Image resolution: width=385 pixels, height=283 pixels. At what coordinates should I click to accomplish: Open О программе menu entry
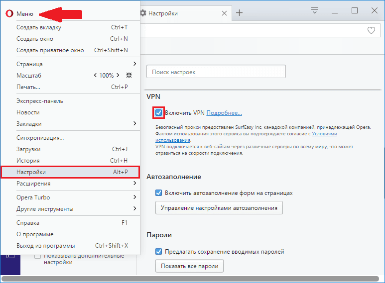tap(70, 234)
